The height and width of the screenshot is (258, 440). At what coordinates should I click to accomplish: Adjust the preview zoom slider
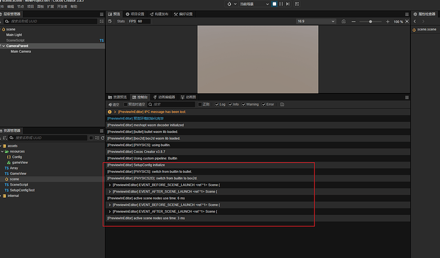[370, 22]
